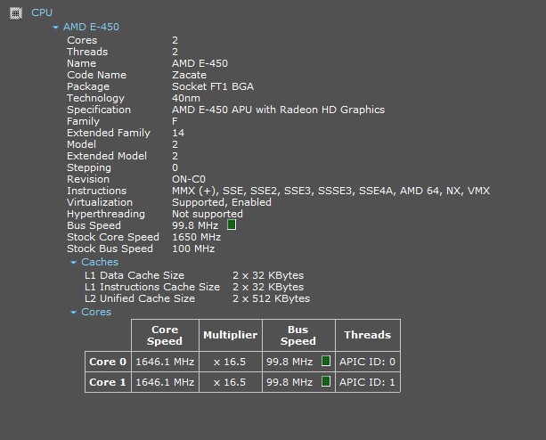
Task: Select the Package value Socket FT1 BGA
Action: [x=213, y=86]
